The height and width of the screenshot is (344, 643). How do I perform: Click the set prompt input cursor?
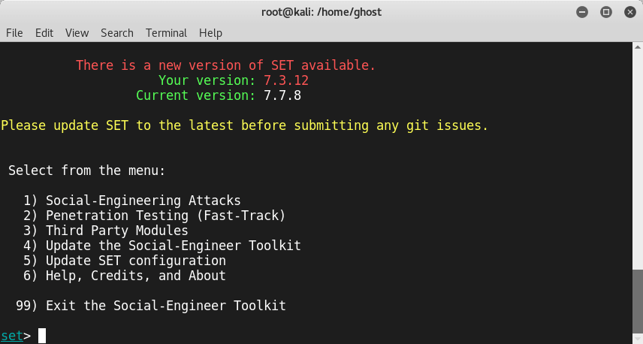coord(42,336)
